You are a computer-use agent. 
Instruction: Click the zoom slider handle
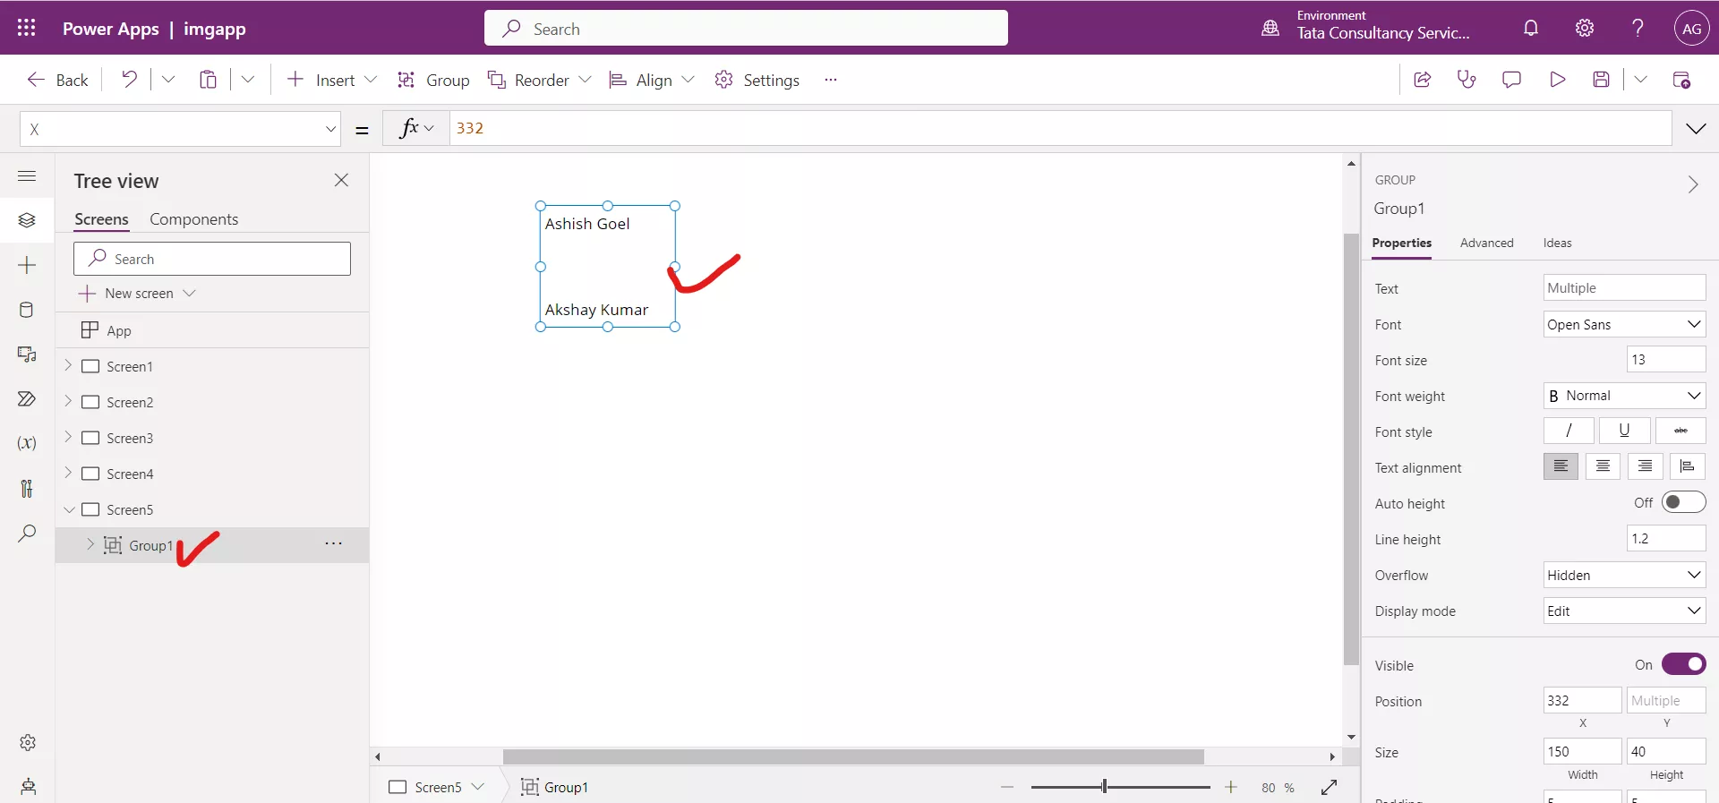coord(1104,787)
